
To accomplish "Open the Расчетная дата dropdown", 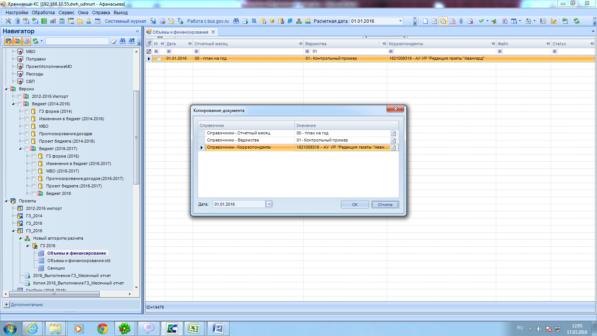I will pos(400,21).
